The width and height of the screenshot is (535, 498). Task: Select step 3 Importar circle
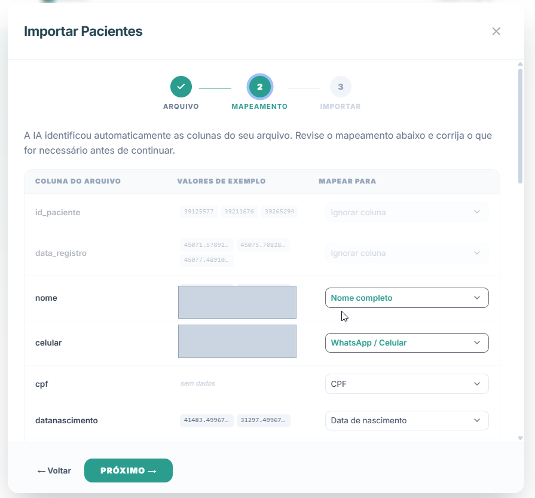(341, 87)
